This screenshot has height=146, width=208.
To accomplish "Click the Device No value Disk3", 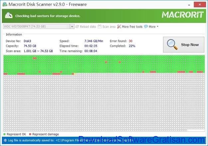I will coord(27,41).
